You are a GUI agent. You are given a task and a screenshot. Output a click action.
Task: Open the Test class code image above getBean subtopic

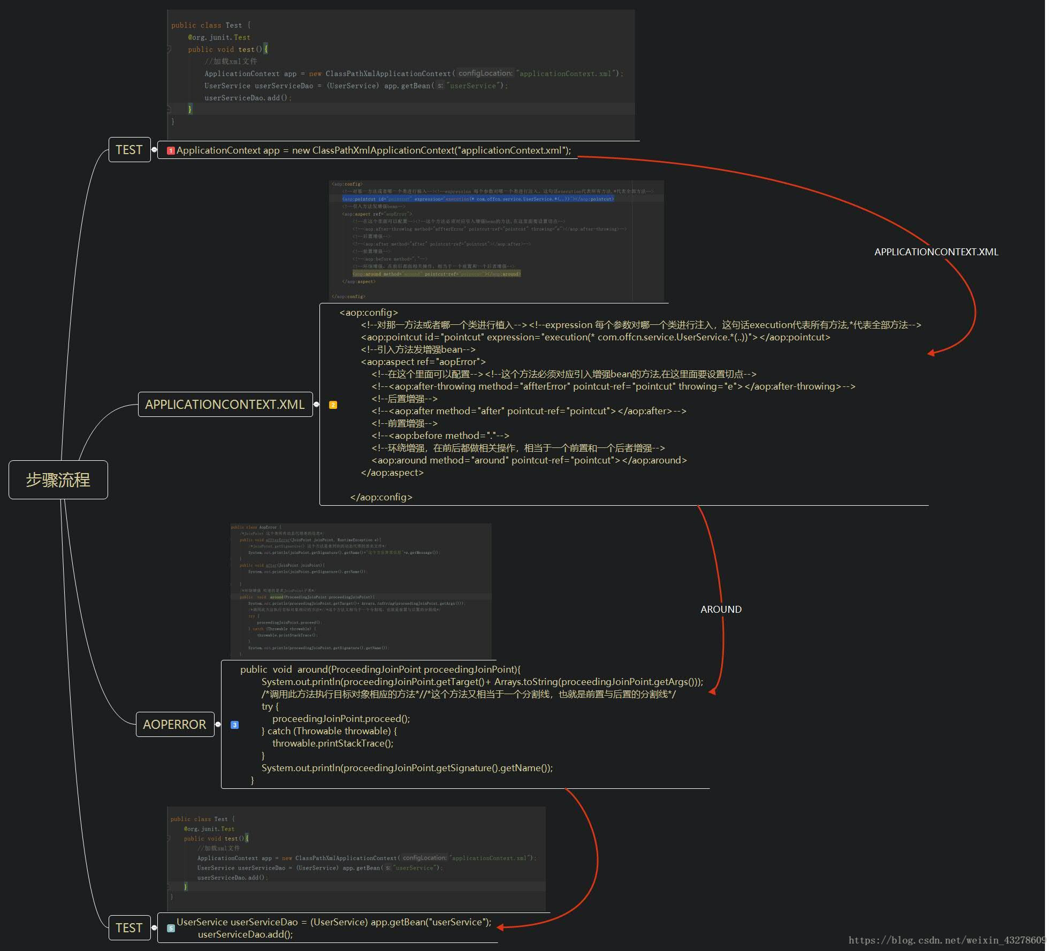tap(356, 858)
